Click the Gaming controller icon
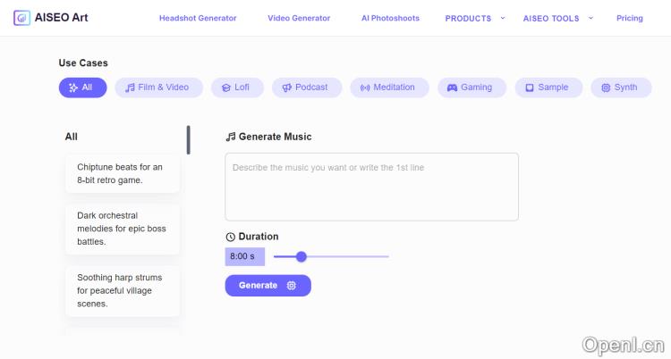 pyautogui.click(x=453, y=88)
